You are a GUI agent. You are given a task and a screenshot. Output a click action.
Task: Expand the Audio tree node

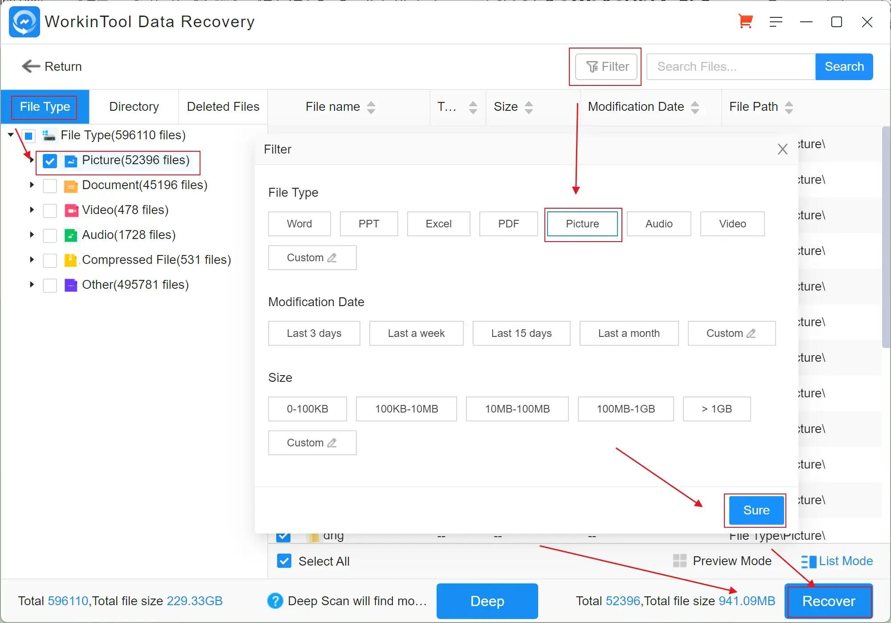tap(32, 235)
